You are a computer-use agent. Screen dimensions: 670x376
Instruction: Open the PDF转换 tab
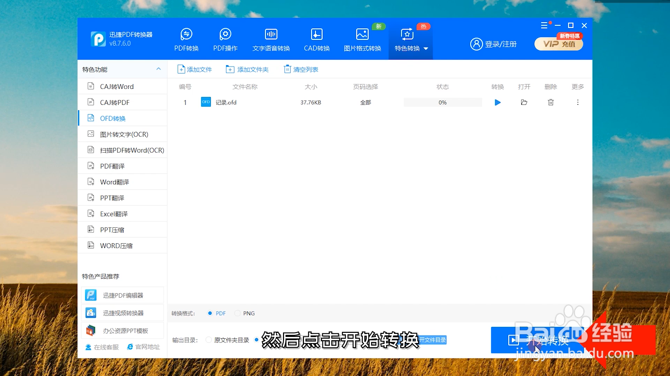[x=186, y=40]
